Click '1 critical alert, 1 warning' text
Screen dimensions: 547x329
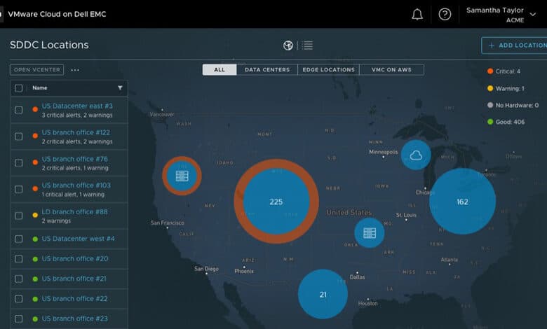click(73, 195)
